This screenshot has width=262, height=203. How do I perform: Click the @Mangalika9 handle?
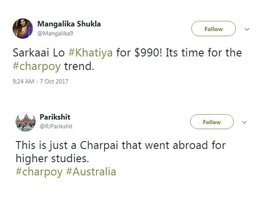55,34
